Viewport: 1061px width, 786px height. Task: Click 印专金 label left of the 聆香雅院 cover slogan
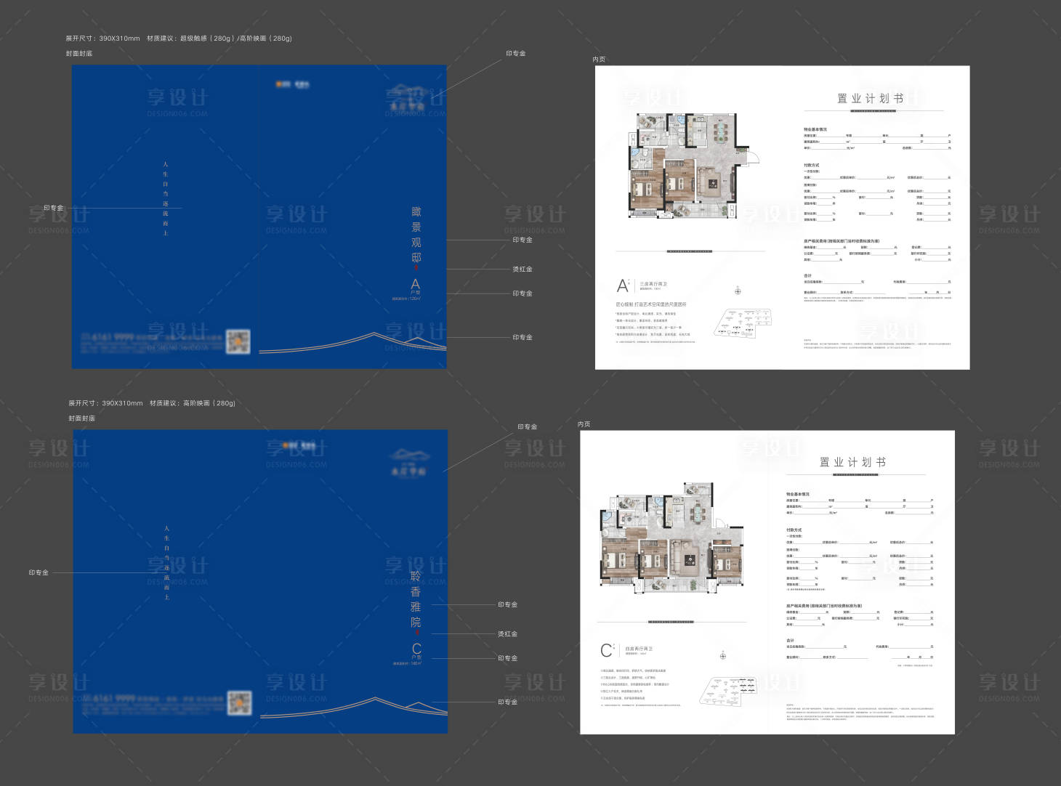click(x=39, y=572)
